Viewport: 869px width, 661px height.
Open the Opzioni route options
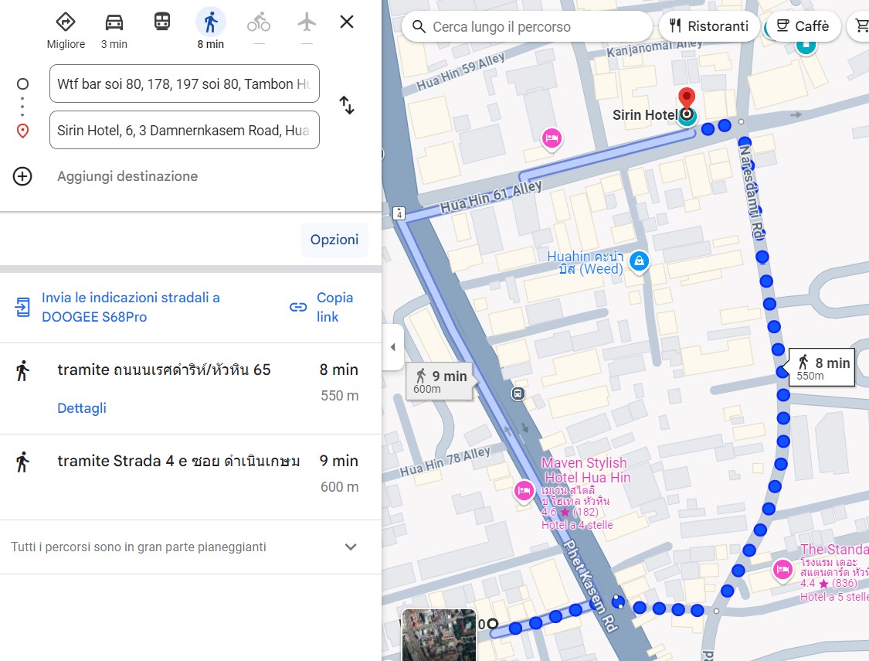[x=334, y=240]
